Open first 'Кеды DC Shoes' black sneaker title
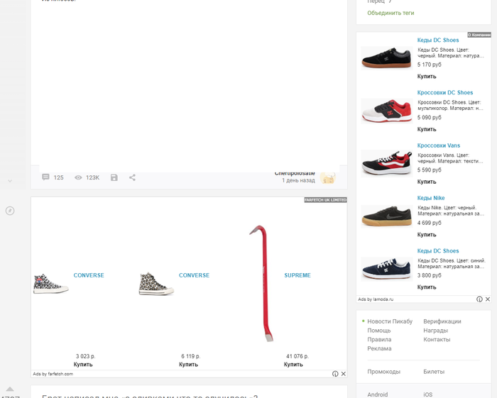Image resolution: width=497 pixels, height=398 pixels. click(x=438, y=40)
